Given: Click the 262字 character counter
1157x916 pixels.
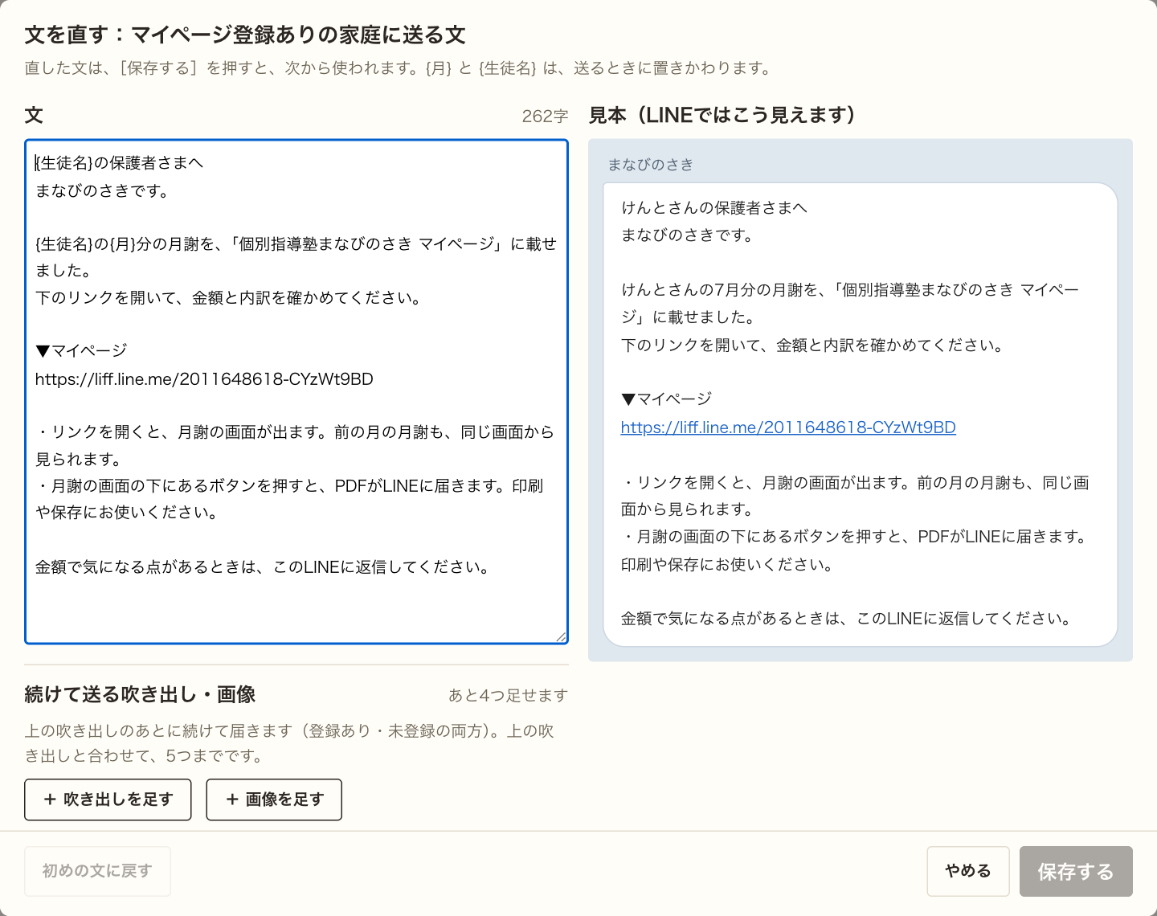Looking at the screenshot, I should tap(545, 117).
